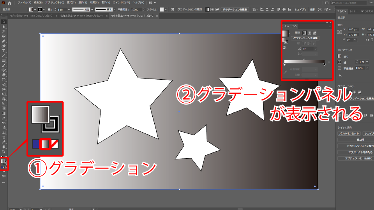
Task: Click パスのオフセット quick action button
Action: click(349, 133)
